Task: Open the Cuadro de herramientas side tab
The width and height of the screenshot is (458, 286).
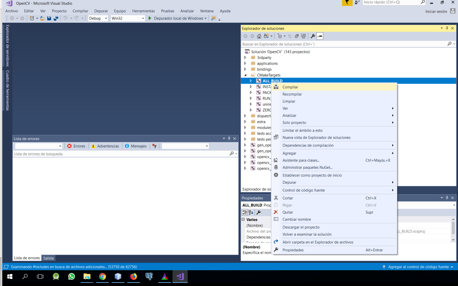Action: (8, 90)
